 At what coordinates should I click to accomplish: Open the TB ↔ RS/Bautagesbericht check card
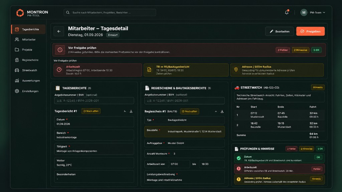coord(186,70)
